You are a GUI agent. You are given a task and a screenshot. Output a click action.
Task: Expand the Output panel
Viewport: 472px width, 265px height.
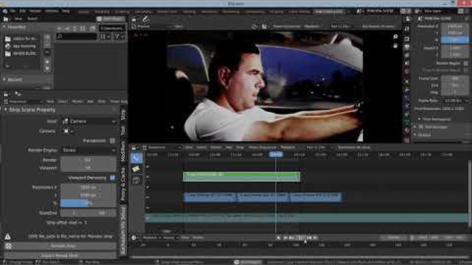tap(415, 135)
